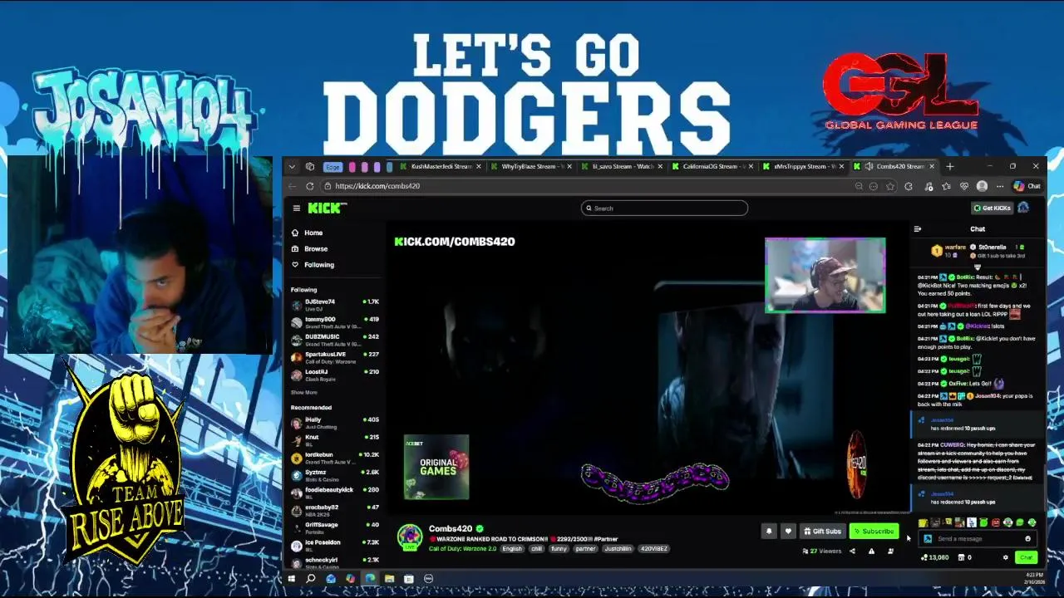Click the Edge icon in taskbar
This screenshot has height=598, width=1064.
pos(370,578)
